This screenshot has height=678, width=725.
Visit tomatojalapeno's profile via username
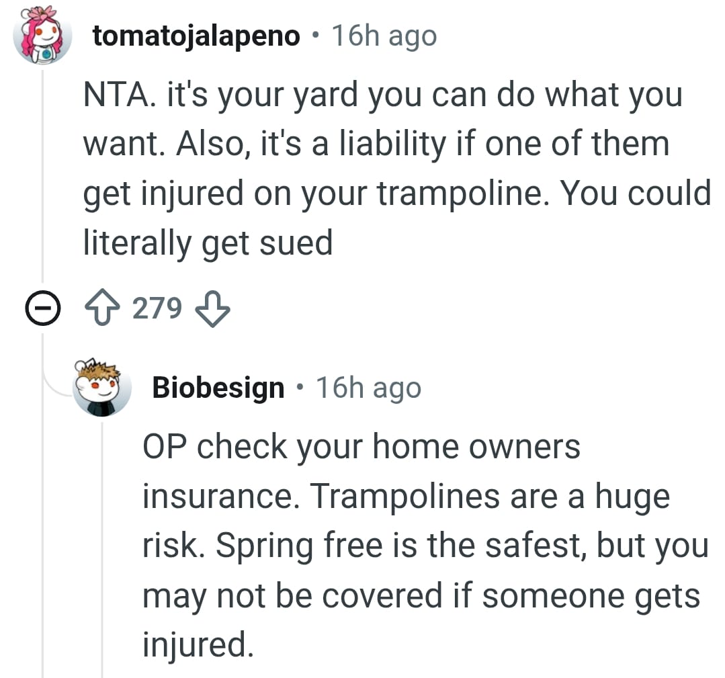click(x=196, y=36)
